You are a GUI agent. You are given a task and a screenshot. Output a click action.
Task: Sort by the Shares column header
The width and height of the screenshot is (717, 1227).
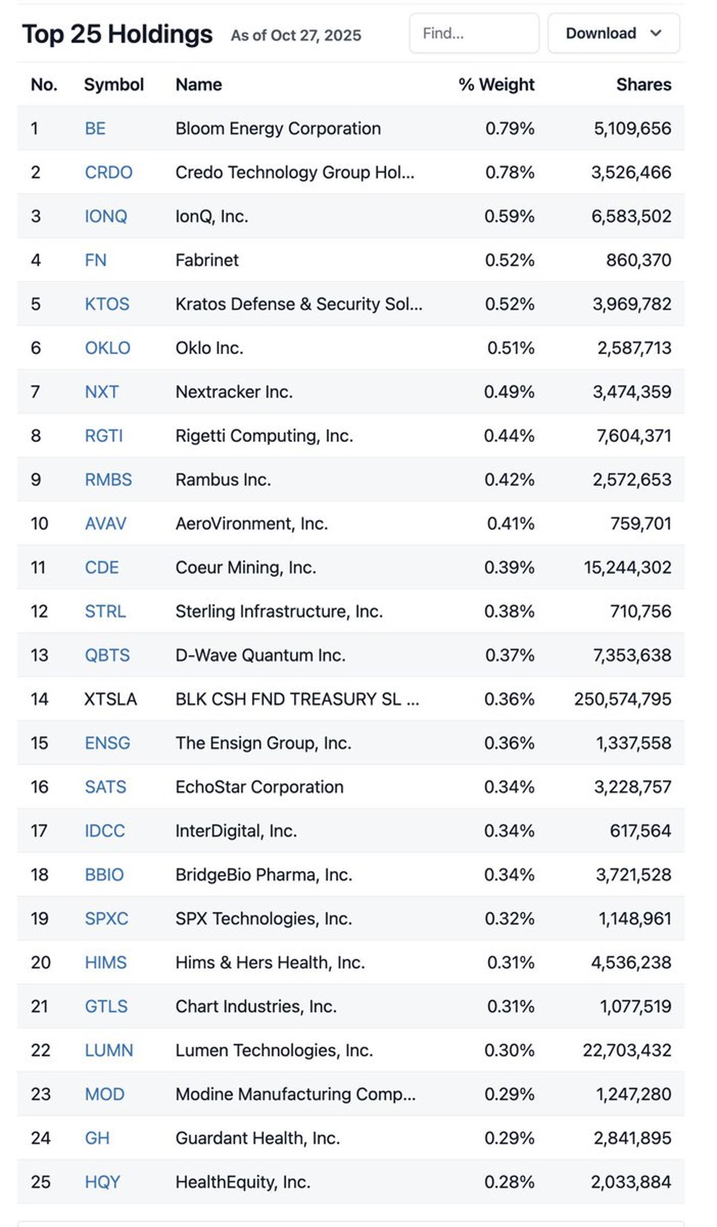[x=644, y=84]
